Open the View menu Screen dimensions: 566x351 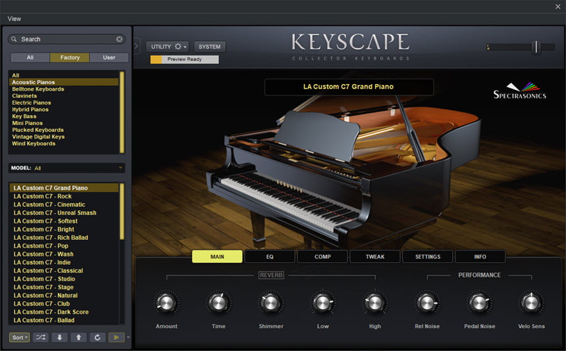pyautogui.click(x=14, y=19)
